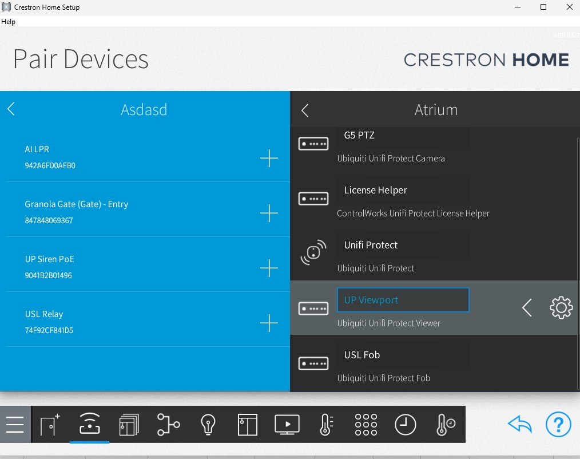Open the shades window icon
The width and height of the screenshot is (580, 459).
(x=247, y=424)
